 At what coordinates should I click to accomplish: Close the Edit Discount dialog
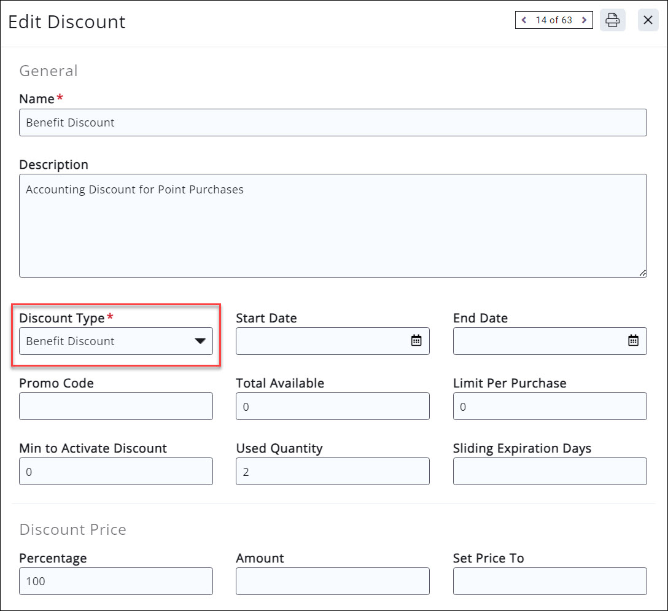[648, 20]
